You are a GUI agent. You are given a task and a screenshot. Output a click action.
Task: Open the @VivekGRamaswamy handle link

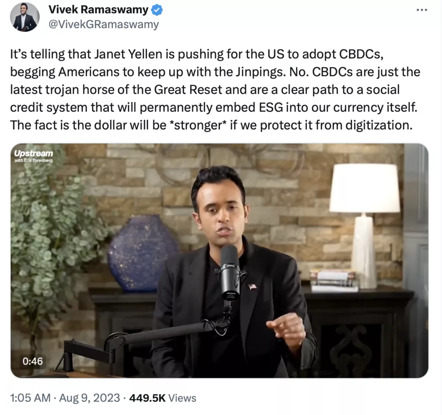[x=104, y=24]
